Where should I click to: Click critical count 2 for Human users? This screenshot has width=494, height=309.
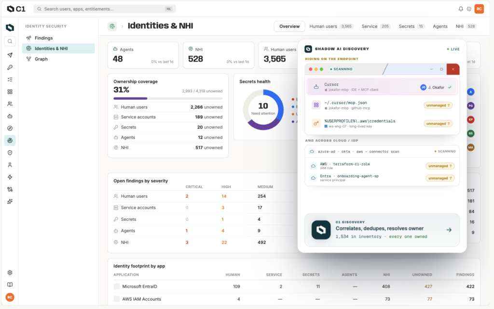coord(187,196)
